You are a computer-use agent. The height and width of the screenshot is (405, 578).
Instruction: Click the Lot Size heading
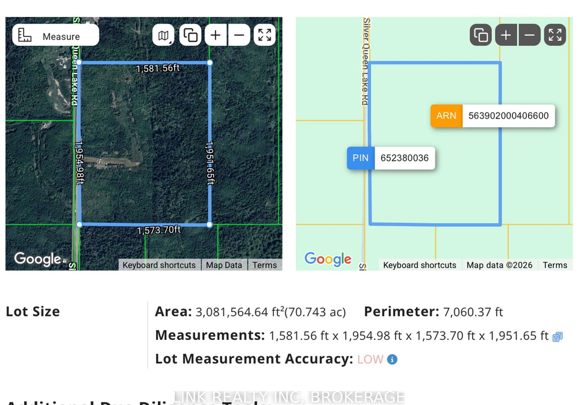[x=33, y=312]
